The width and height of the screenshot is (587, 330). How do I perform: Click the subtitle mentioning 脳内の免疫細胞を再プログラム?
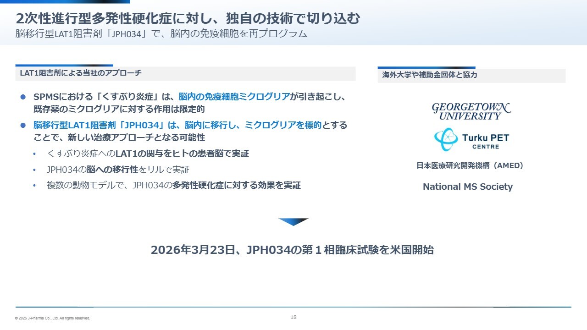161,34
